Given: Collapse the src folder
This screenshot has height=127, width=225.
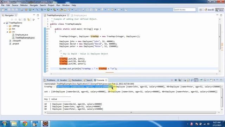Looking at the screenshot, I should point(7,32).
